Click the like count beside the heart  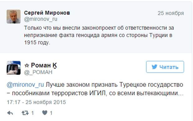[51, 113]
